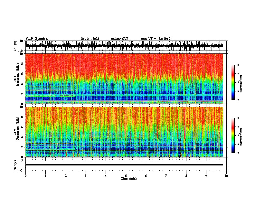Image resolution: width=255 pixels, height=197 pixels.
Task: Click the ch.2 "Frequency (kHz)" axis label
Action: pyautogui.click(x=18, y=128)
